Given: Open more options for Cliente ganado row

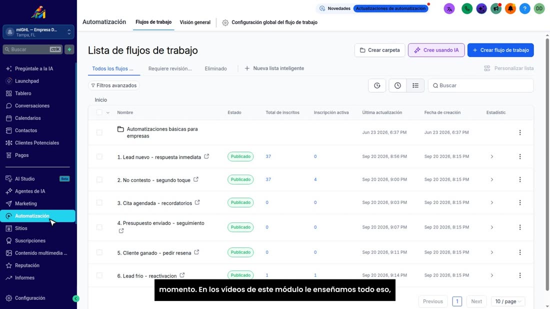Looking at the screenshot, I should (520, 252).
